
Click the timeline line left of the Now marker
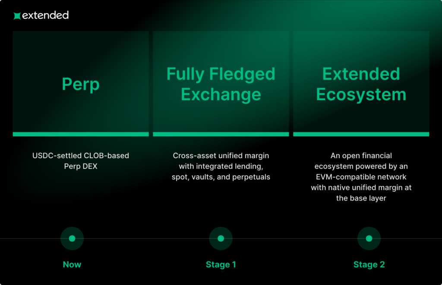pyautogui.click(x=30, y=238)
